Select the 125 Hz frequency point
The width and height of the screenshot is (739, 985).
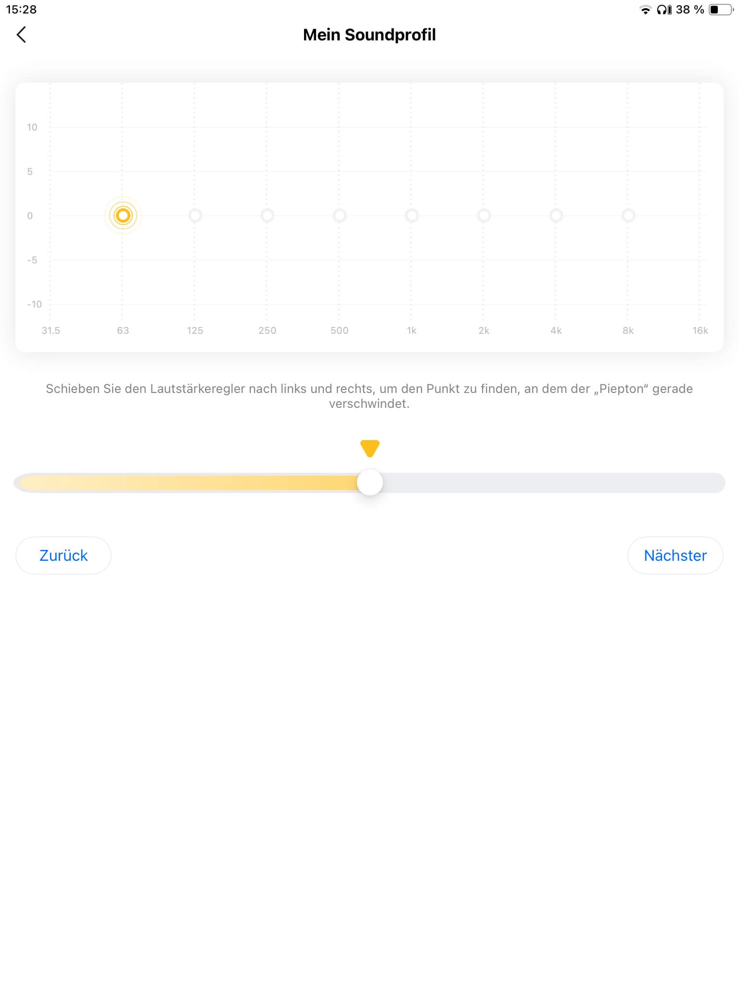coord(195,215)
